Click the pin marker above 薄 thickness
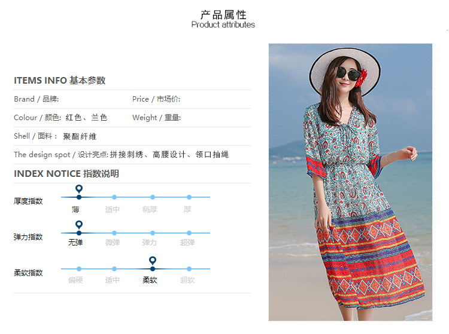This screenshot has height=334, width=449. tap(79, 189)
